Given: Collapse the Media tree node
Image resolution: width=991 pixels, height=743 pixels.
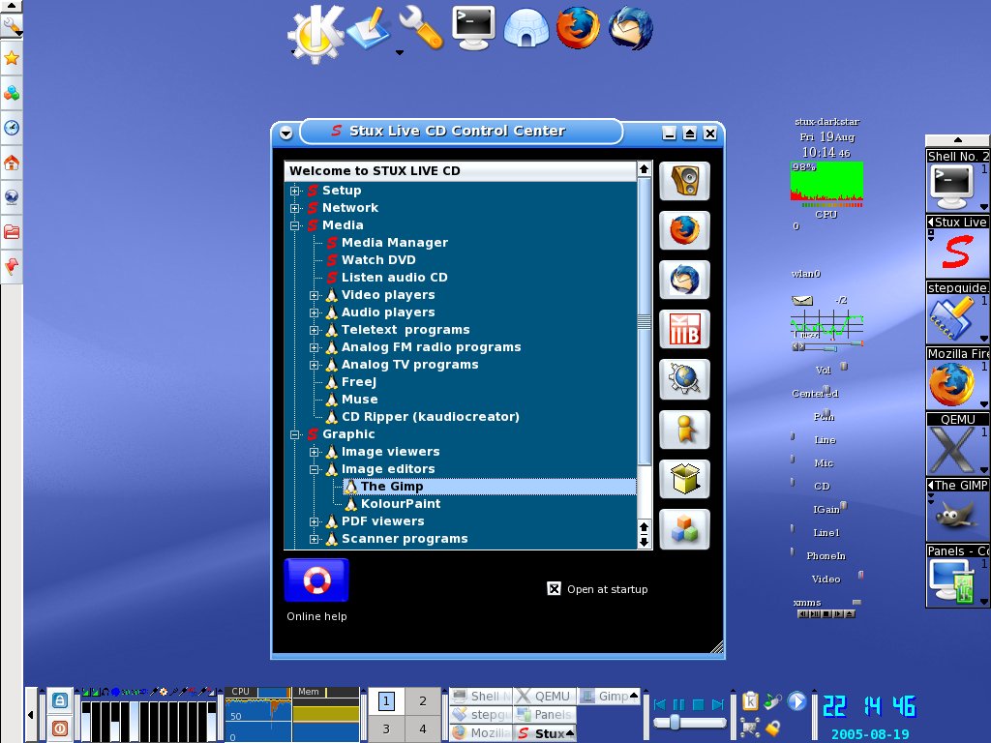Looking at the screenshot, I should 294,225.
